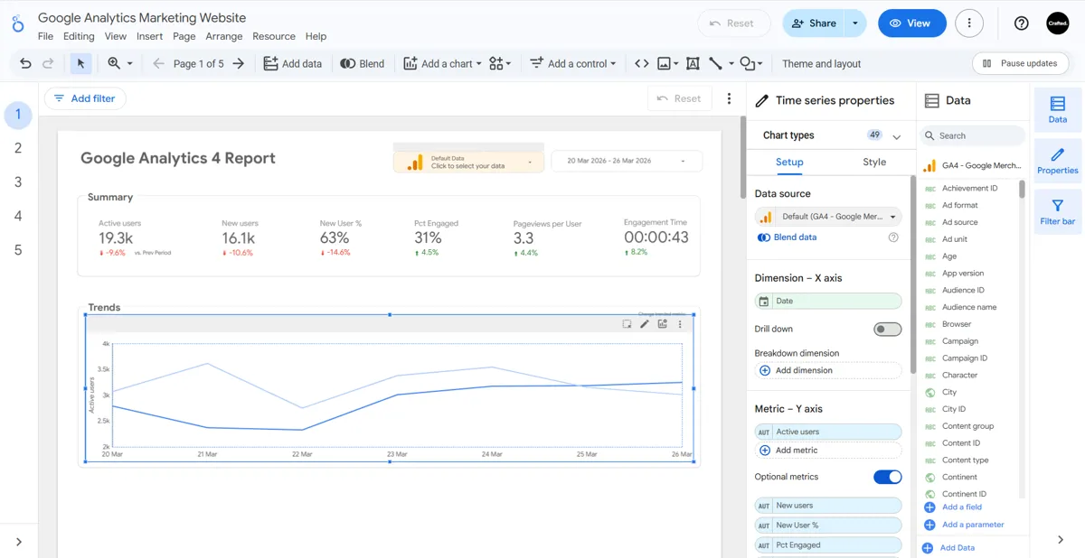This screenshot has width=1085, height=558.
Task: Click the embed URL code icon
Action: pyautogui.click(x=641, y=63)
